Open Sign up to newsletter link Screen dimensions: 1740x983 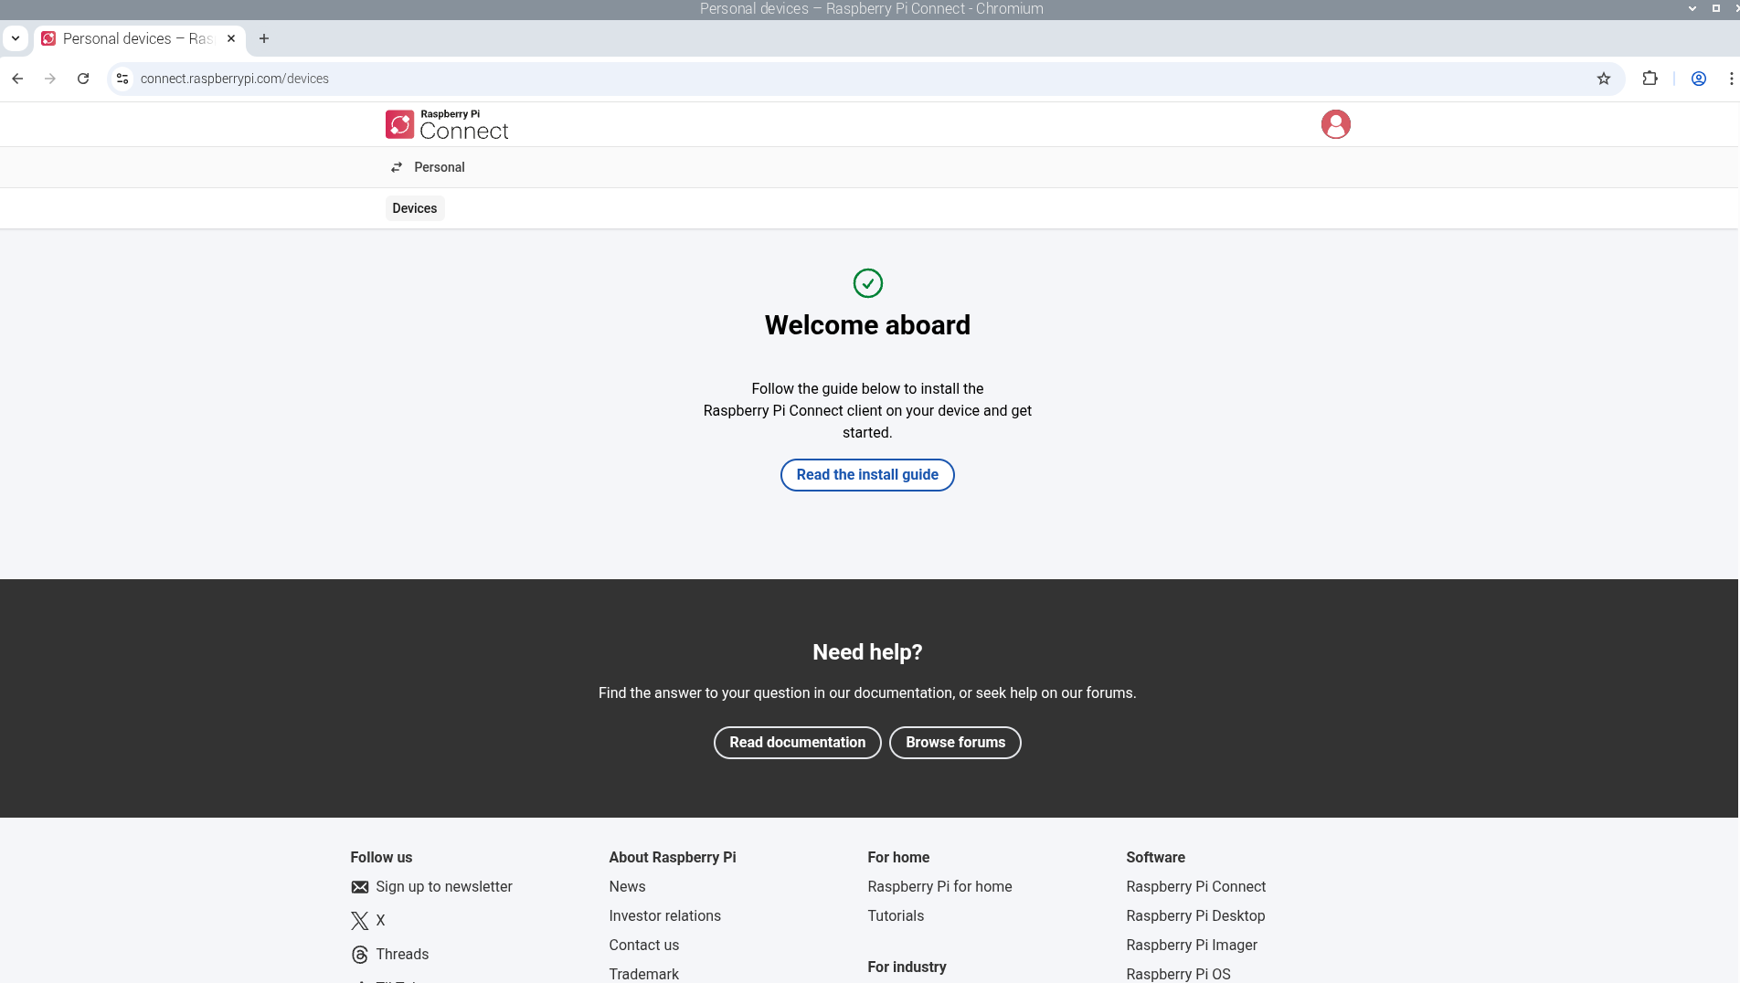(444, 887)
